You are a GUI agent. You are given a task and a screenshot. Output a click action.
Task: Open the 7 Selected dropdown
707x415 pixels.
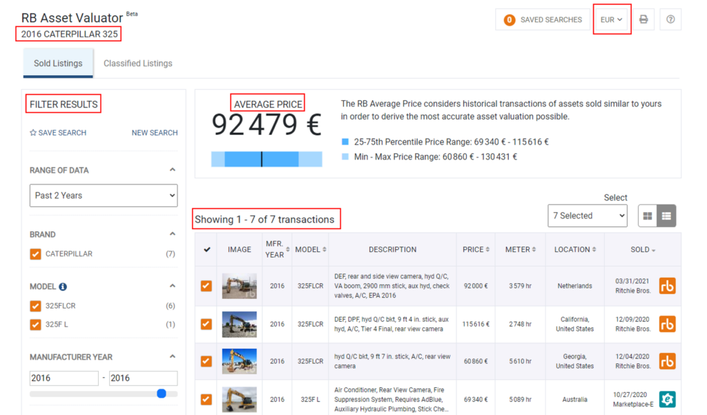coord(588,215)
